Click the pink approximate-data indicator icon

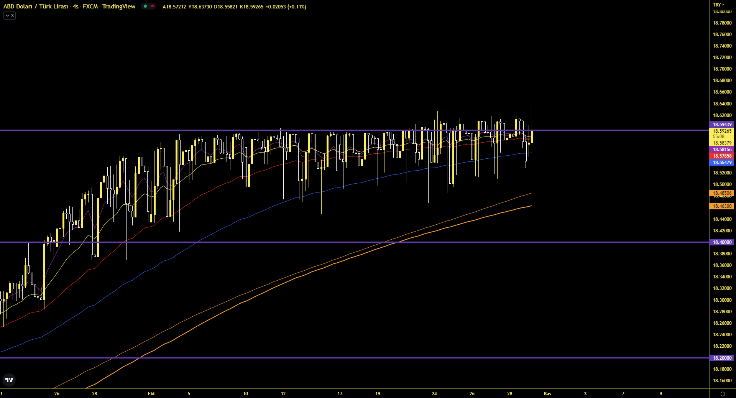152,6
